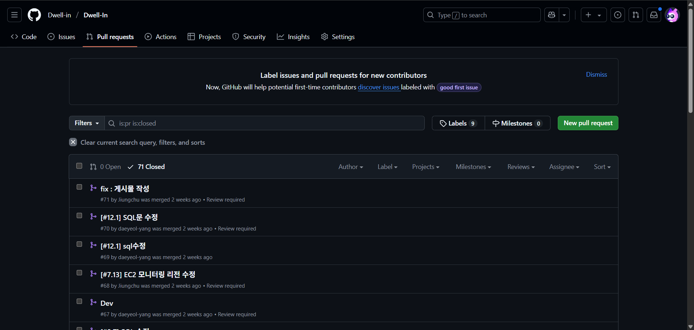
Task: Expand the Assignee filter dropdown
Action: 564,166
